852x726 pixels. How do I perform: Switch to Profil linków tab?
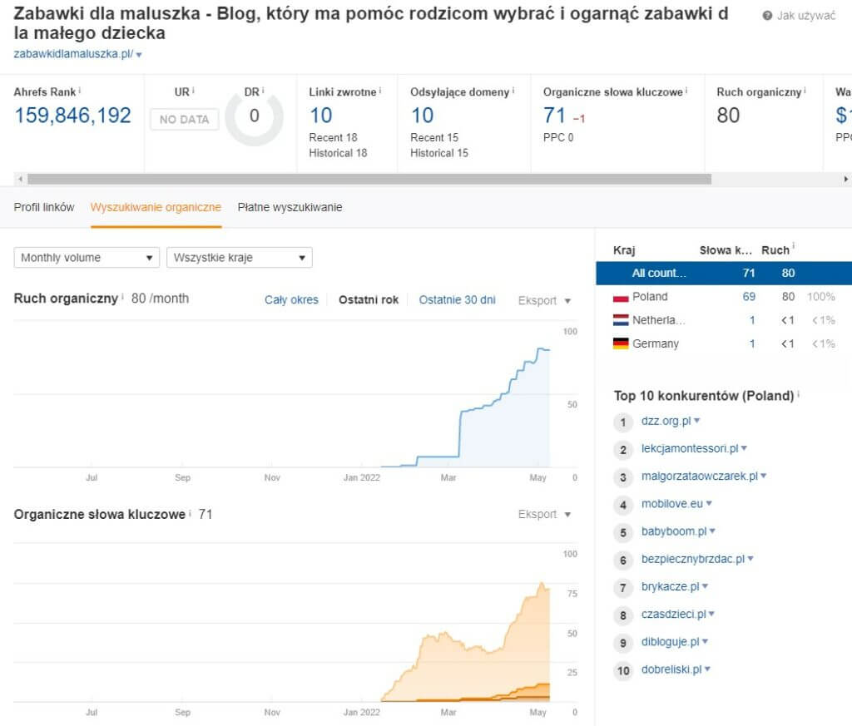click(44, 207)
